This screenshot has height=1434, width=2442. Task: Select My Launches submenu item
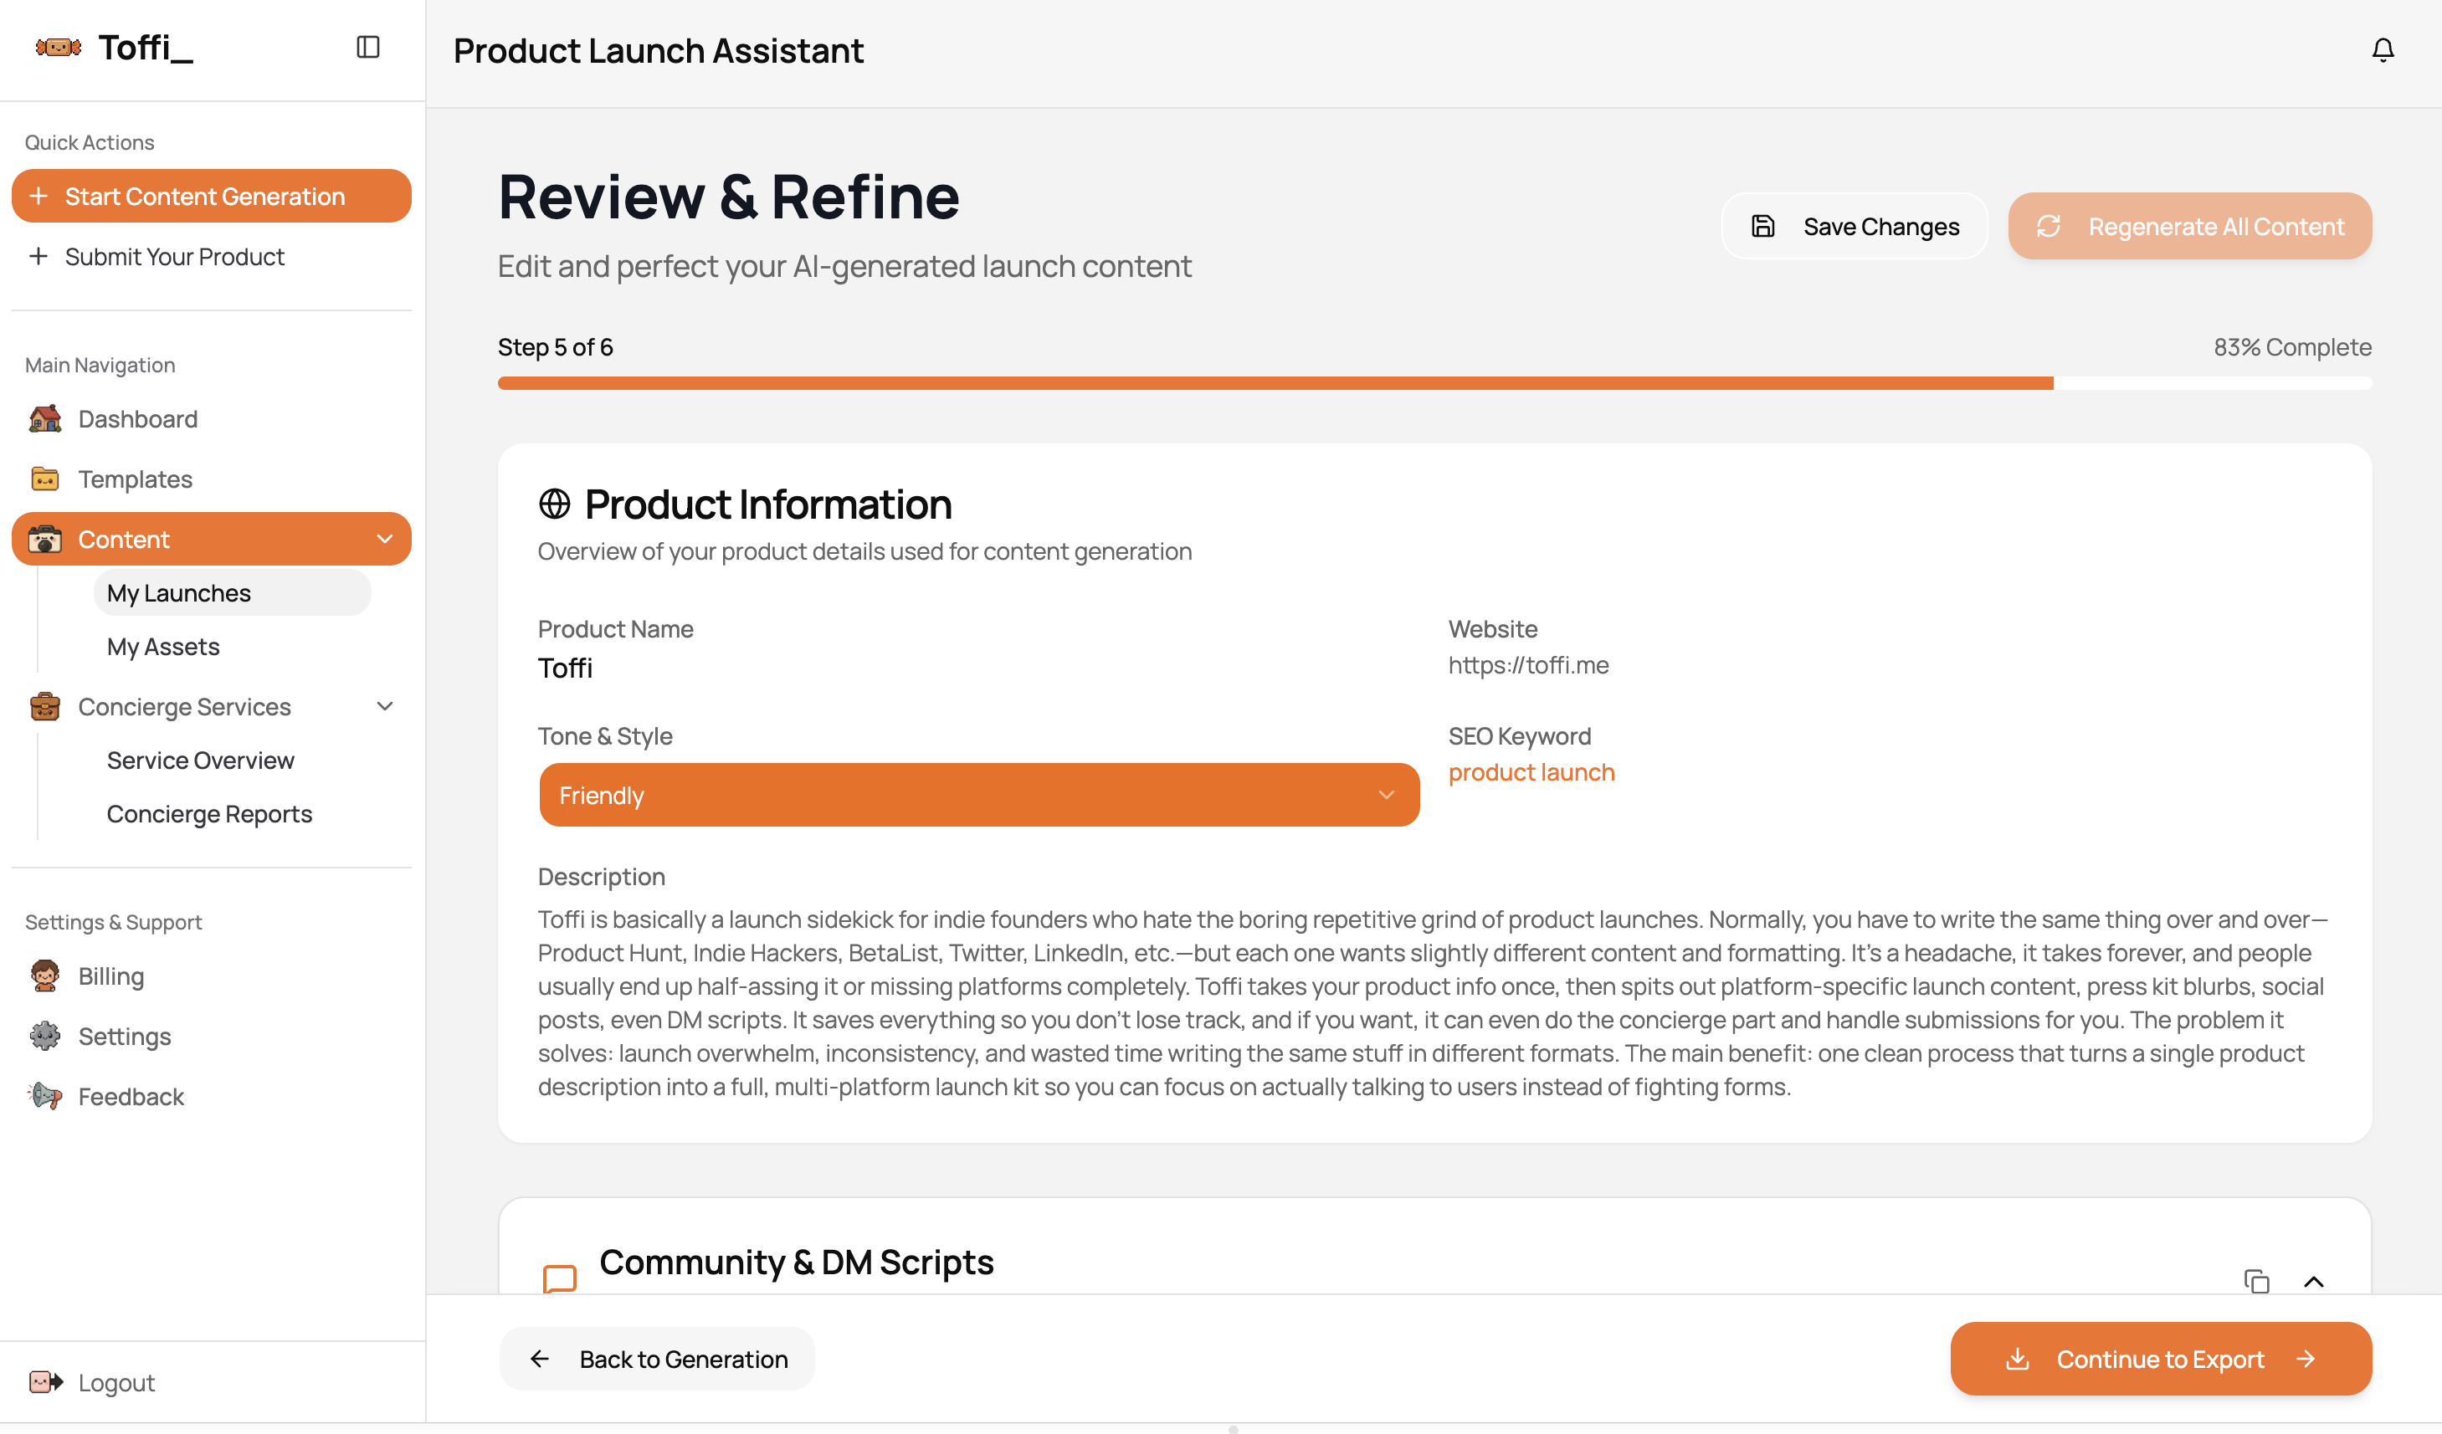(233, 592)
